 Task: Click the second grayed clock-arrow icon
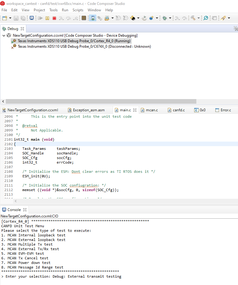point(126,18)
